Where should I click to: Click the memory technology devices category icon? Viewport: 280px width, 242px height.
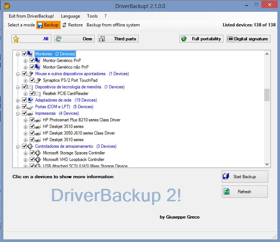30,87
